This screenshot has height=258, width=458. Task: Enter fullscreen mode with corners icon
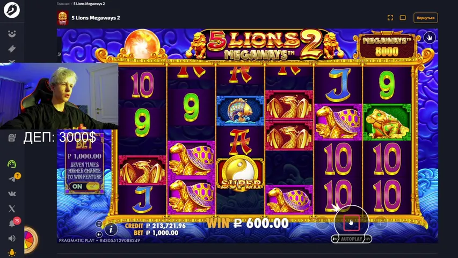coord(390,18)
